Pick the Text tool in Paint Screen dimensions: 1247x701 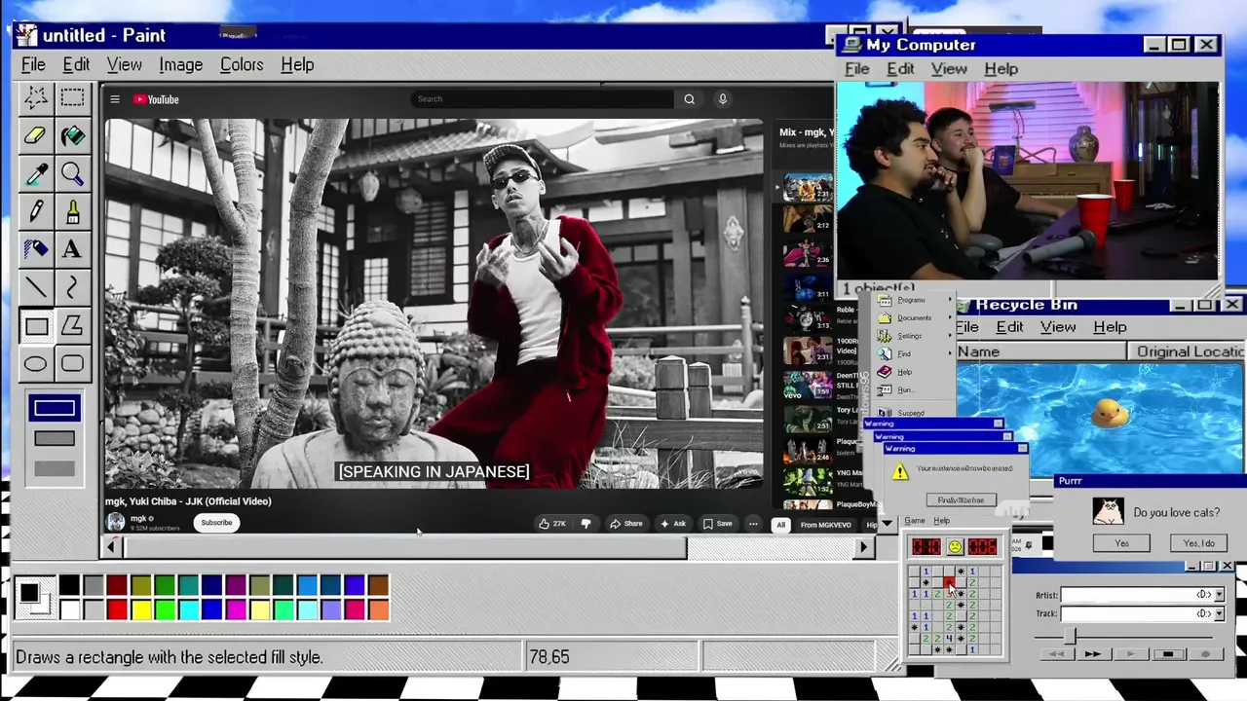coord(72,249)
